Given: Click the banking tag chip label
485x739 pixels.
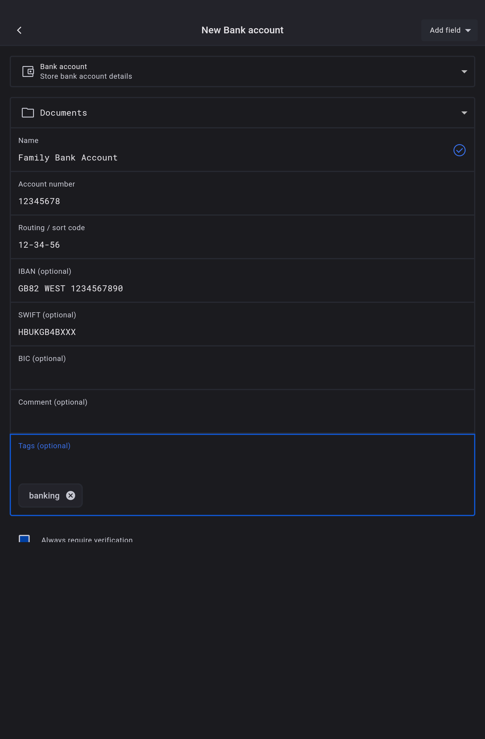Looking at the screenshot, I should [x=44, y=495].
